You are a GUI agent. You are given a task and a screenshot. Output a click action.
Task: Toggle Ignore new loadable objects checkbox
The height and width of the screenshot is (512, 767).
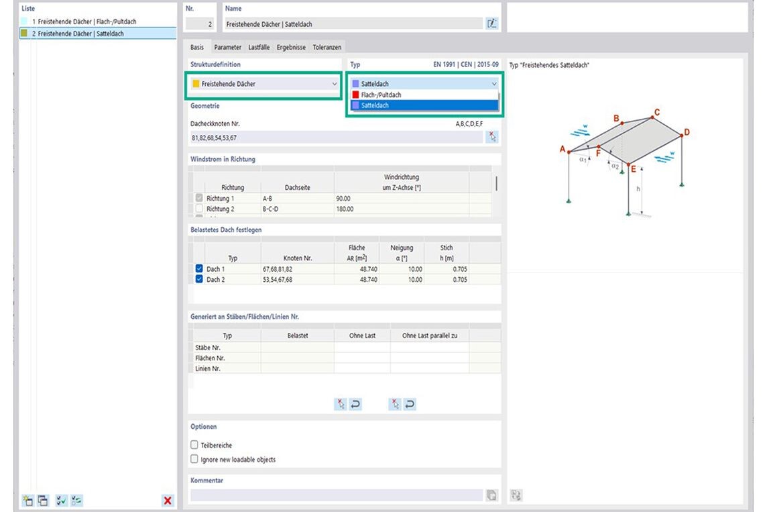194,460
